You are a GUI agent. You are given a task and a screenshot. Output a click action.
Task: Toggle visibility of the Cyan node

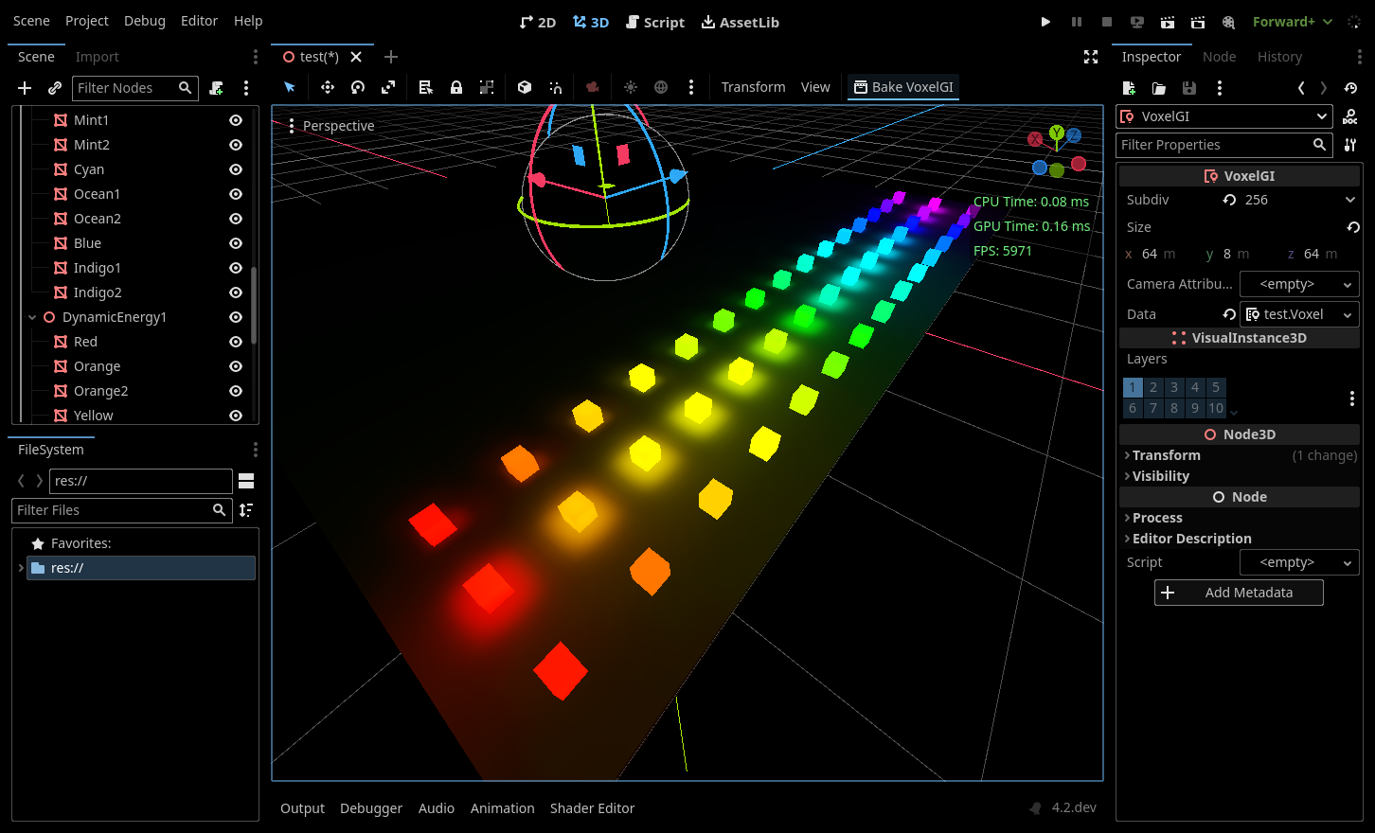click(235, 169)
